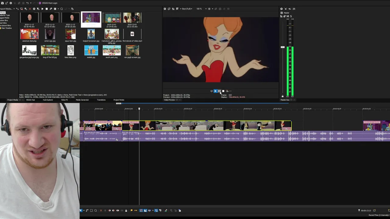The width and height of the screenshot is (390, 219).
Task: Click the Master bus volume fader handle
Action: [282, 47]
